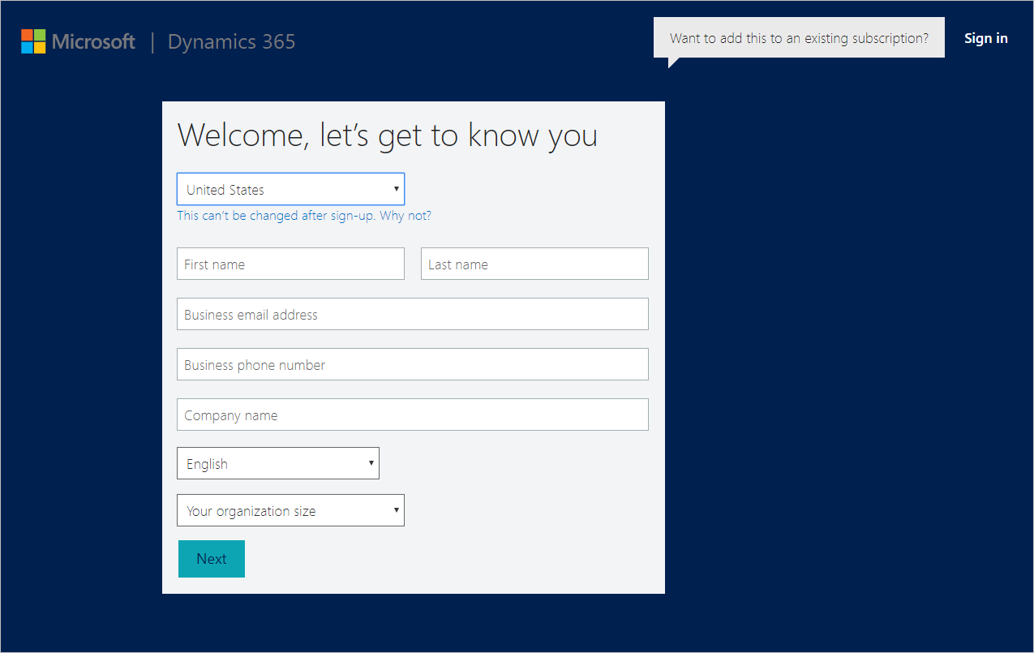Select the Business email address field
Viewport: 1034px width, 653px height.
412,313
